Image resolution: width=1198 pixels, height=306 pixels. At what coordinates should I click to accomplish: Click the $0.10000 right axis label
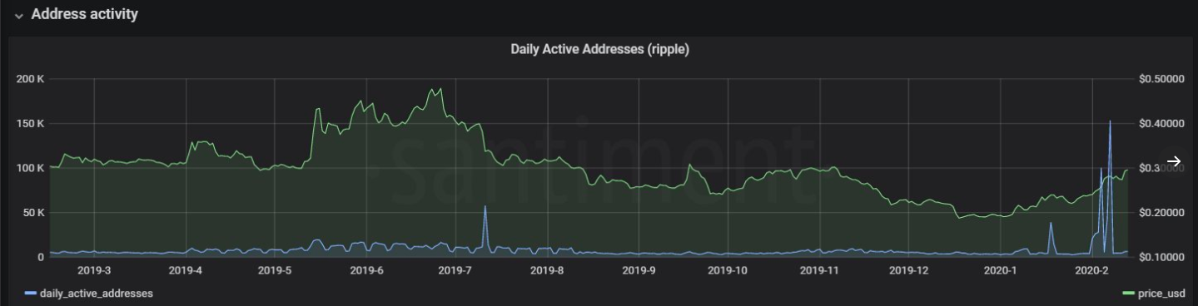[1161, 257]
